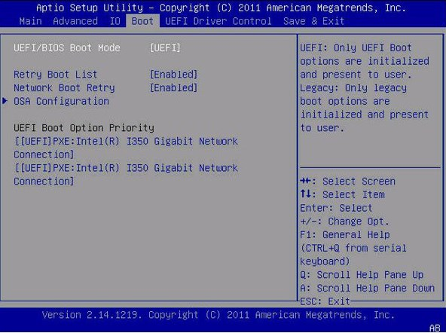Open the Save & Exit tab

pyautogui.click(x=313, y=21)
